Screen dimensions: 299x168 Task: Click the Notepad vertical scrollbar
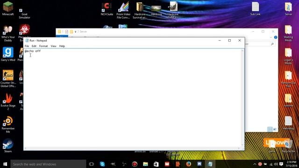click(x=242, y=98)
